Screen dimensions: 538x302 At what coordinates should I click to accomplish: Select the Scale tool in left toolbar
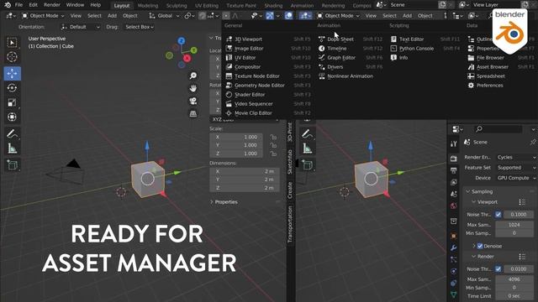pyautogui.click(x=12, y=102)
